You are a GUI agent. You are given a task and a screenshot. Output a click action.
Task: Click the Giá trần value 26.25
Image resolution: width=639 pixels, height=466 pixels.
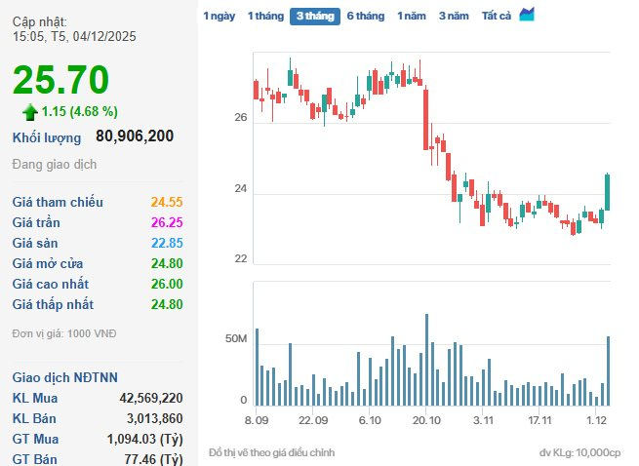tap(167, 222)
